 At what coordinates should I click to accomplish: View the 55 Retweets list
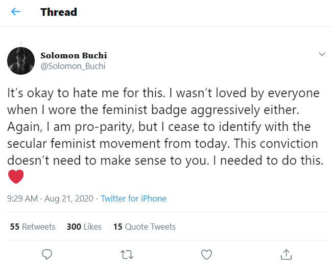[x=33, y=226]
